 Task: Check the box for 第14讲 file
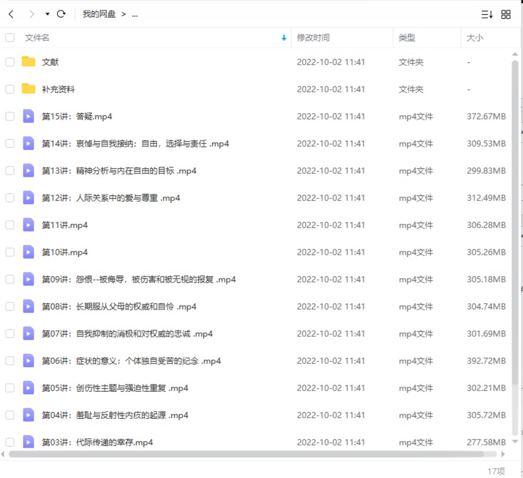(10, 143)
